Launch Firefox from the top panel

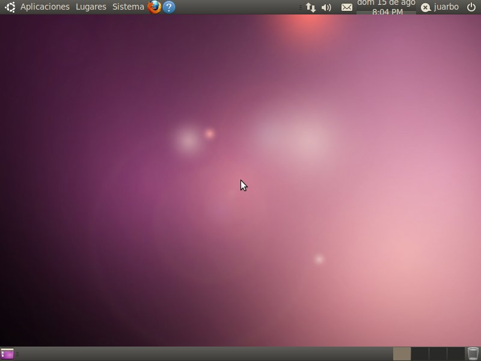coord(155,7)
